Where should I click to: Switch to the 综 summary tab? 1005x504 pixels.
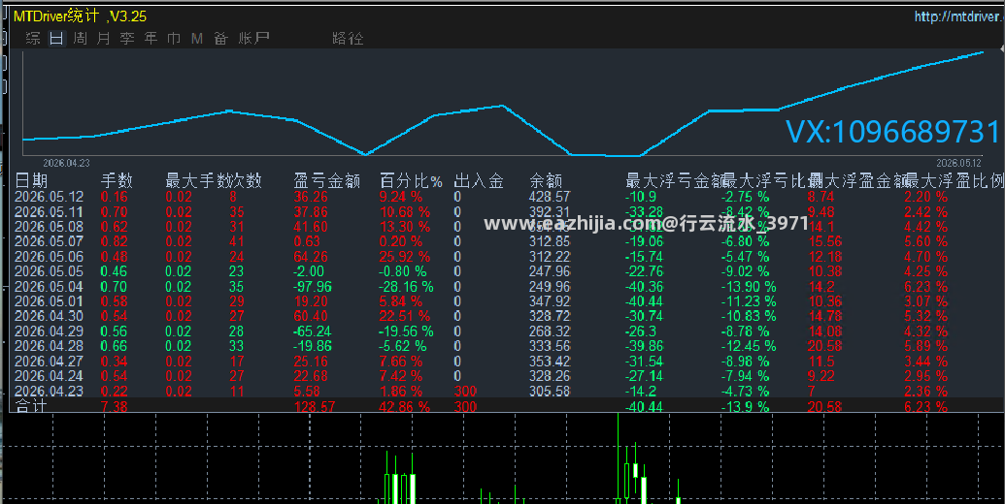33,39
